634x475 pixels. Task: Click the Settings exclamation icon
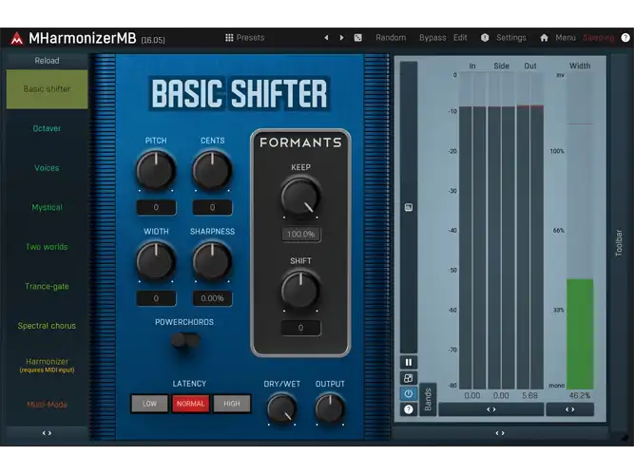click(x=485, y=38)
